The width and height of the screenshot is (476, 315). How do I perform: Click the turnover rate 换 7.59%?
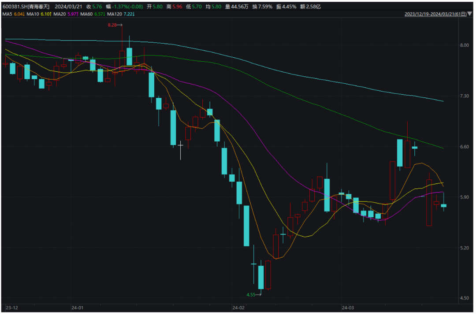262,7
